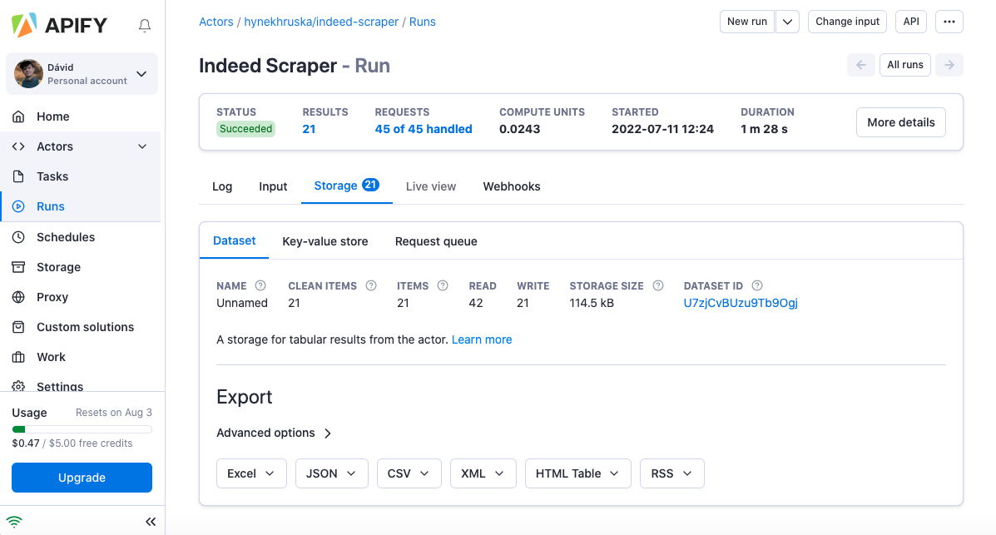Click the usage credits progress bar
Screen dimensions: 996x535
pyautogui.click(x=82, y=429)
